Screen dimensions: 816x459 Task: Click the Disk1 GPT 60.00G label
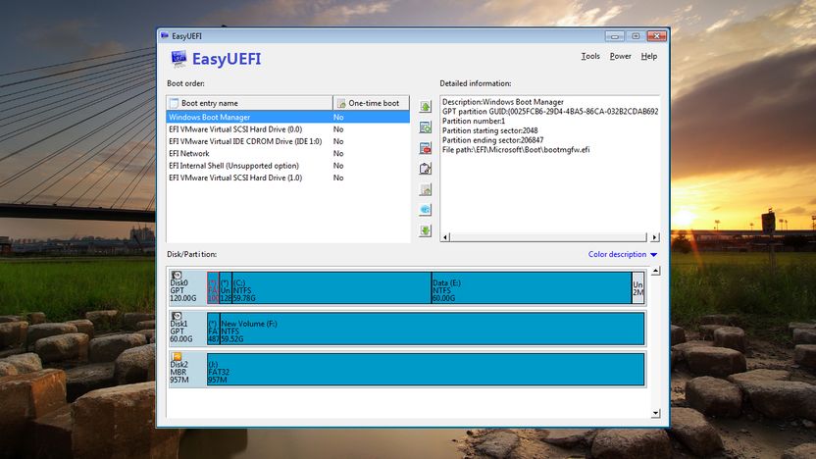click(181, 331)
